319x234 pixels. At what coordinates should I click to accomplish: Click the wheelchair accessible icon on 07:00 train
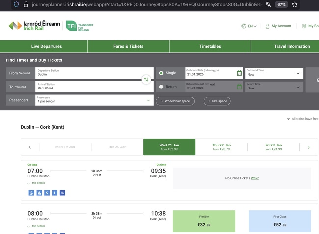click(x=31, y=193)
